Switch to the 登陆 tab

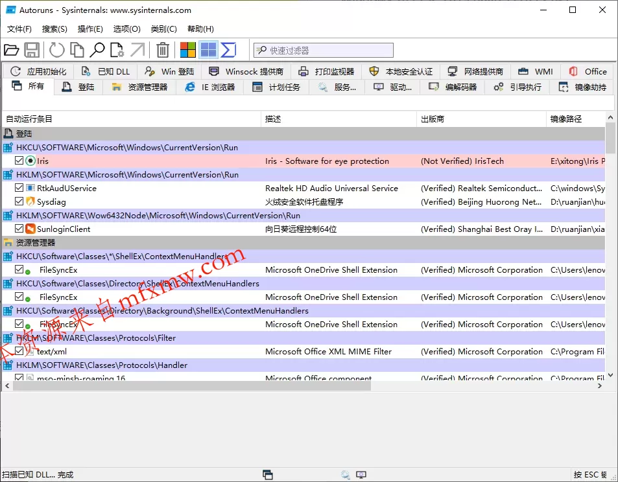click(78, 87)
